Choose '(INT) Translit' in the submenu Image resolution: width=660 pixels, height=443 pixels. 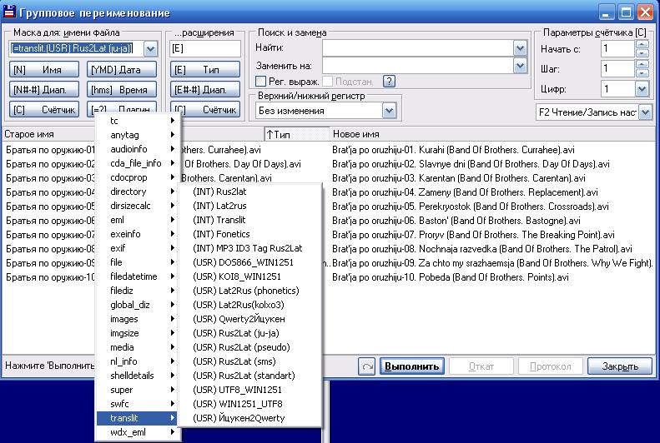[219, 219]
